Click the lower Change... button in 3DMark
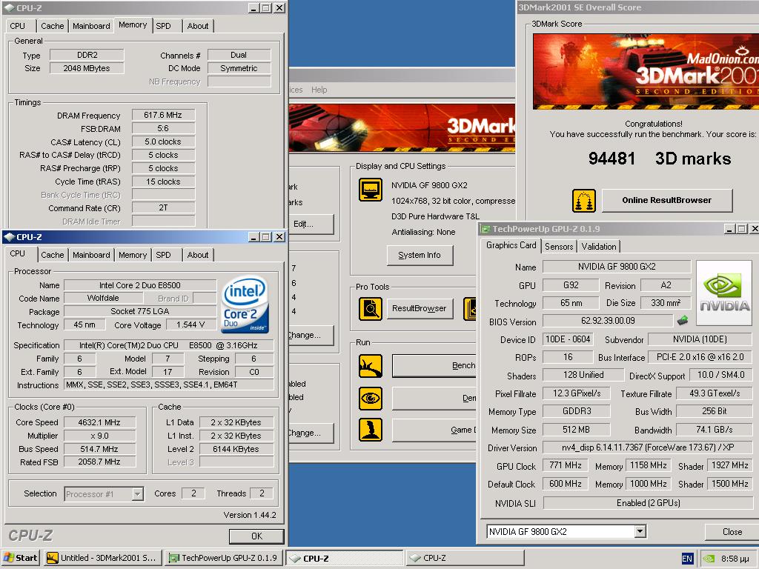 click(x=311, y=433)
